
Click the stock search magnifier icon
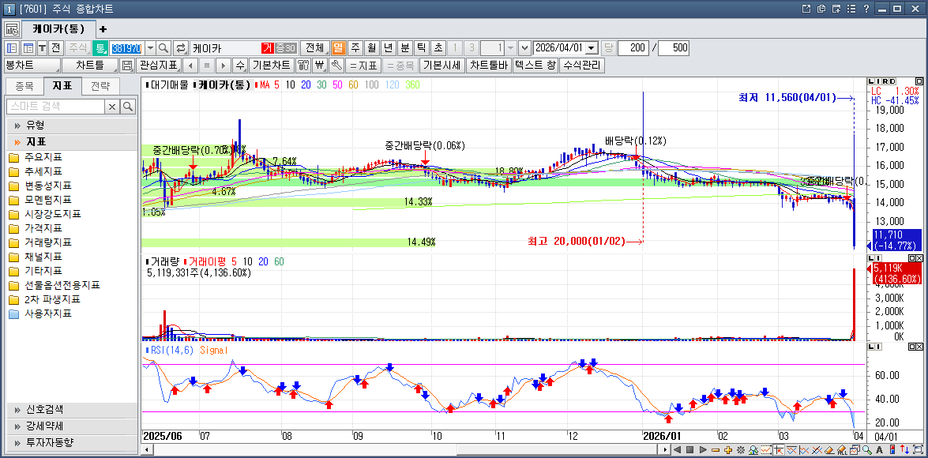(x=163, y=48)
